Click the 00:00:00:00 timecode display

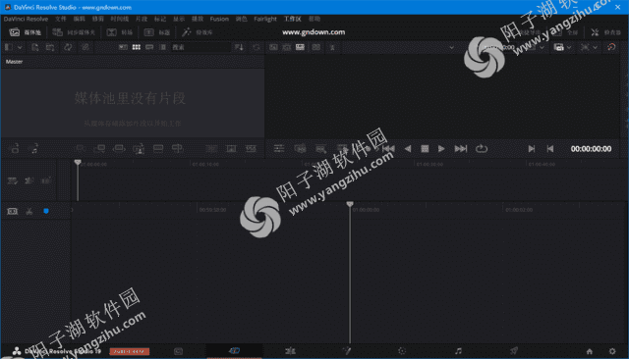pyautogui.click(x=591, y=149)
